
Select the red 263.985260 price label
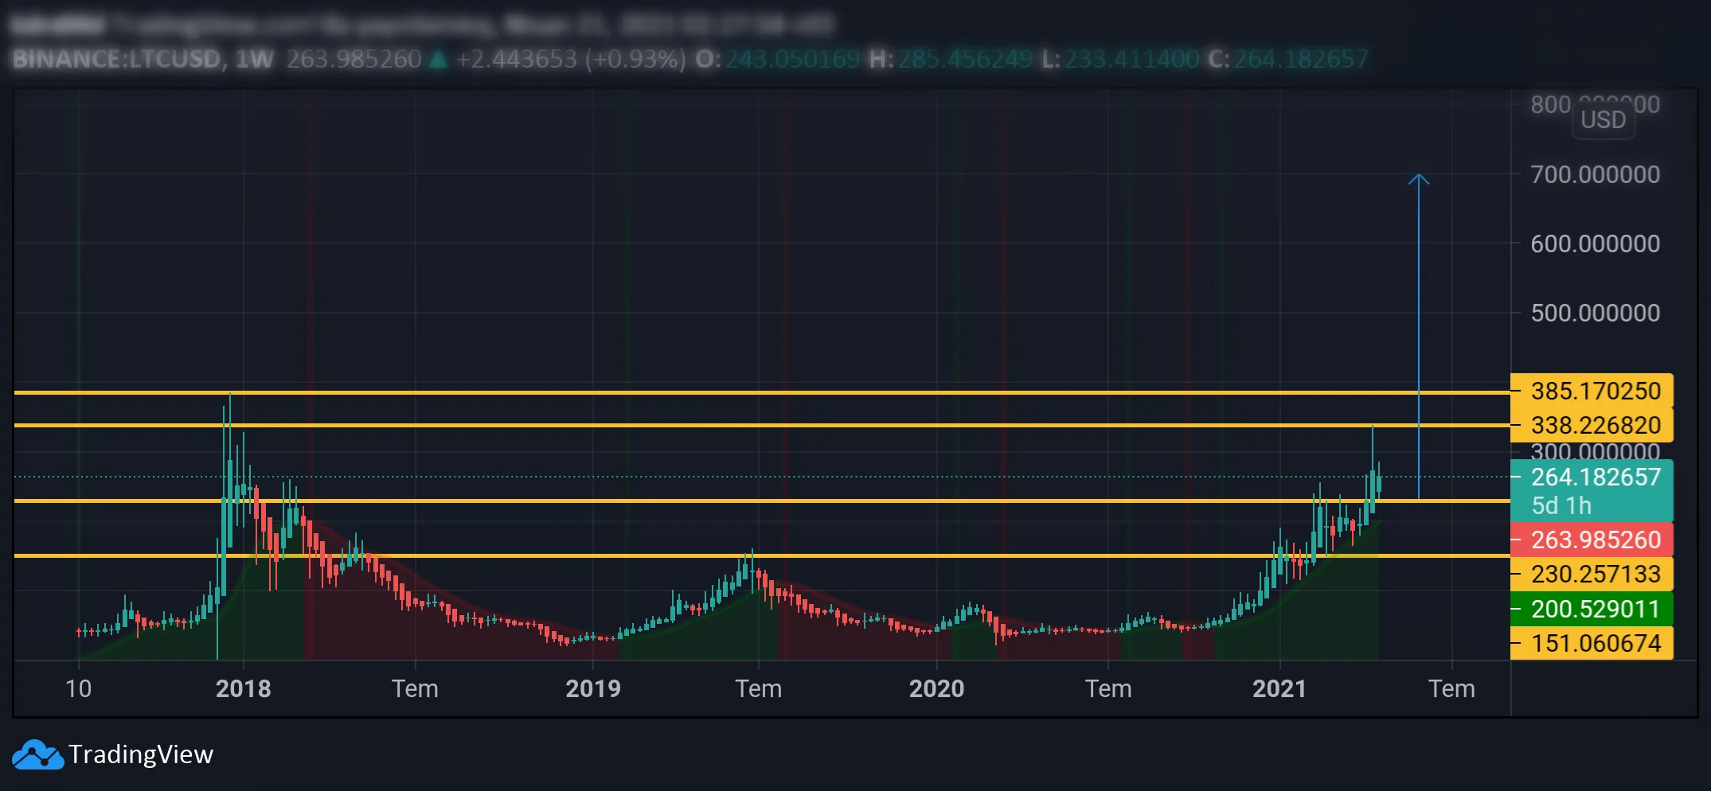pyautogui.click(x=1592, y=540)
